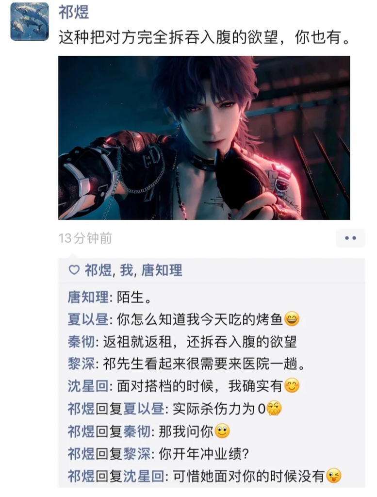Image resolution: width=377 pixels, height=497 pixels.
Task: Tap the comment about 烤鱼
Action: 208,319
